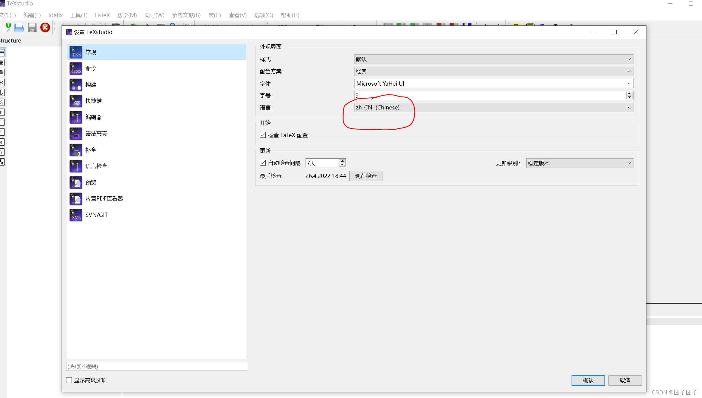Screen dimensions: 702x398
Task: Open the favorite symbols stars icon
Action: (2, 162)
